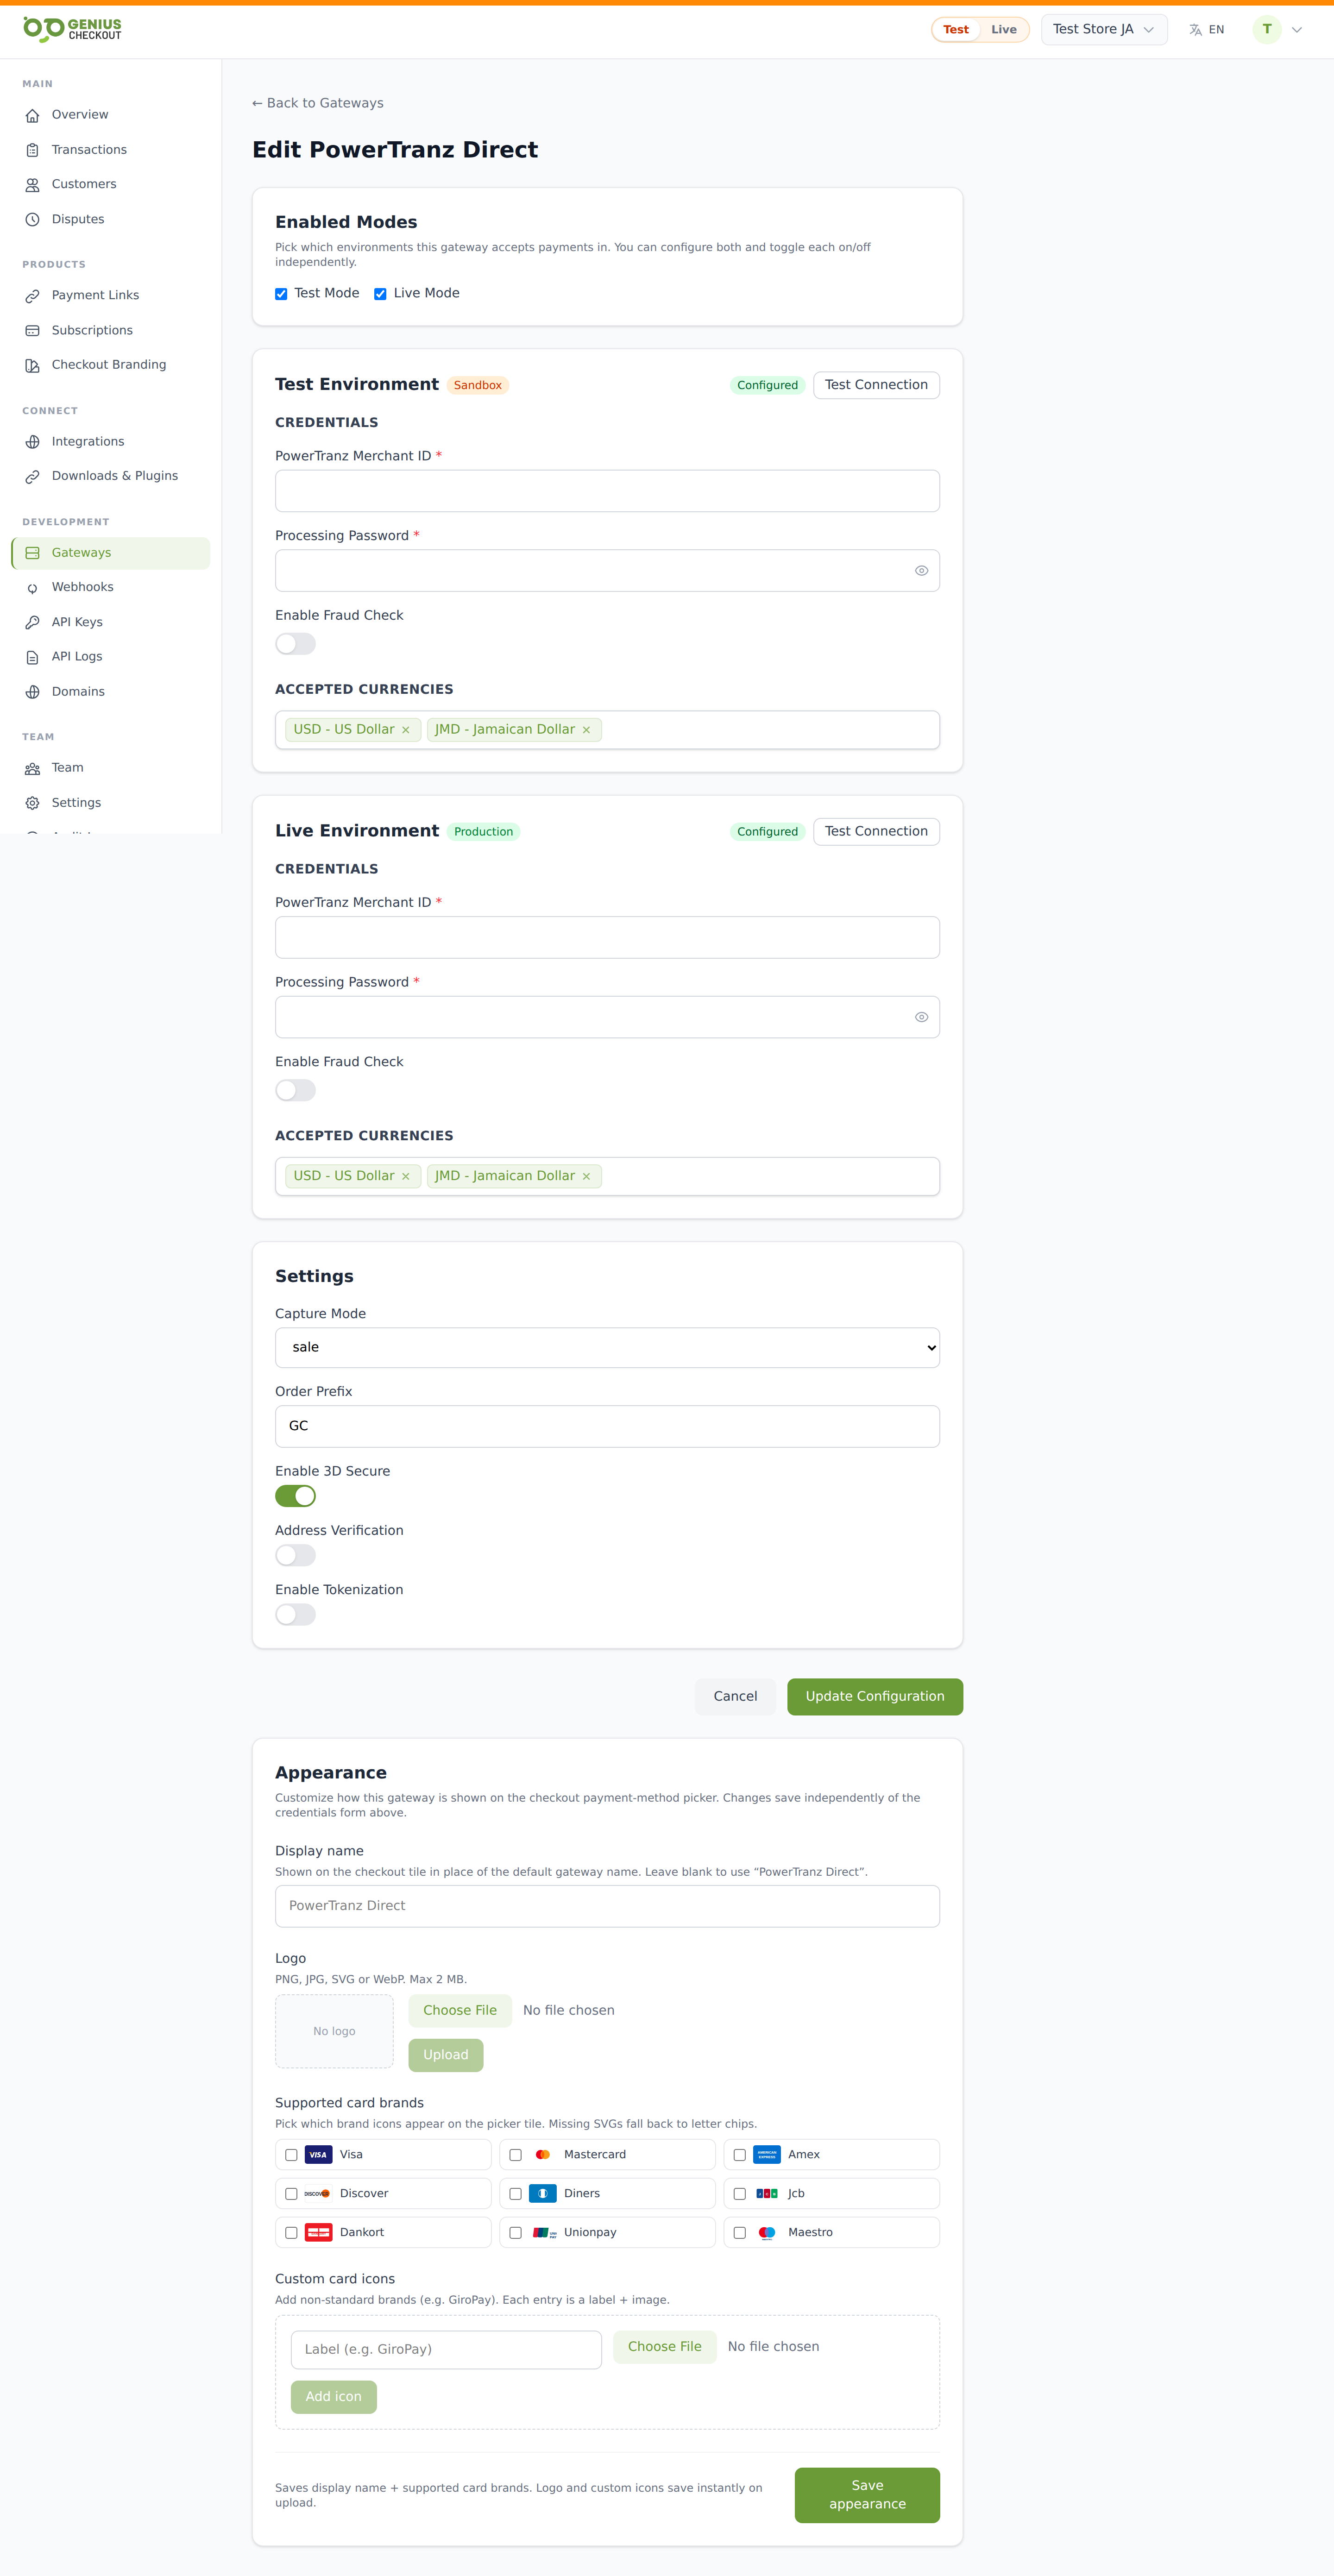Click the Integrations globe icon

click(32, 441)
